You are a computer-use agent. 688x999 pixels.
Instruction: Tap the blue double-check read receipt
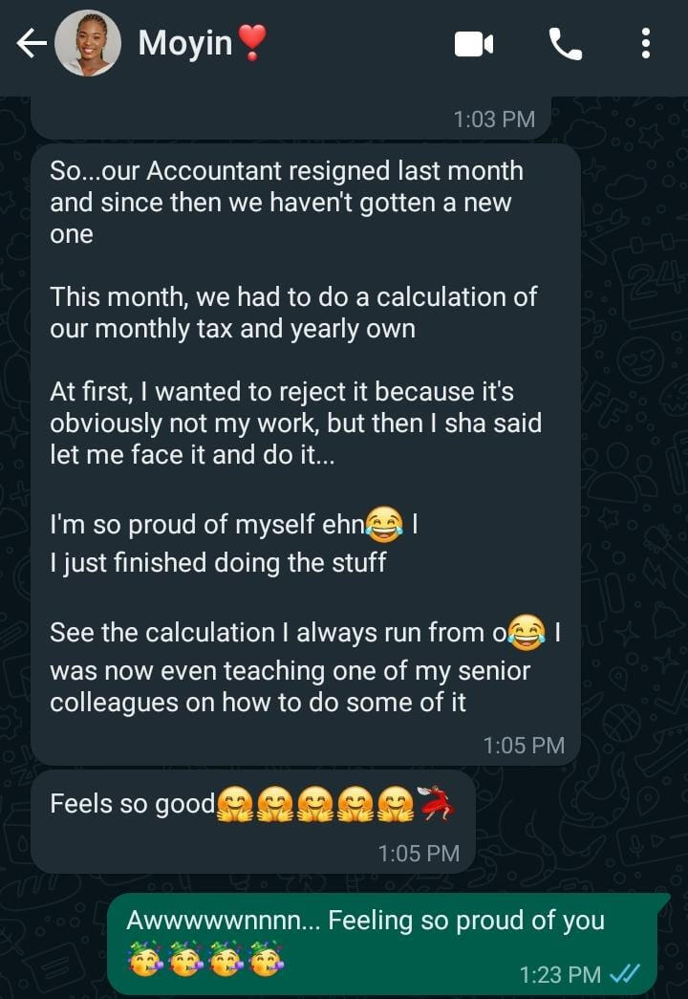click(x=624, y=973)
